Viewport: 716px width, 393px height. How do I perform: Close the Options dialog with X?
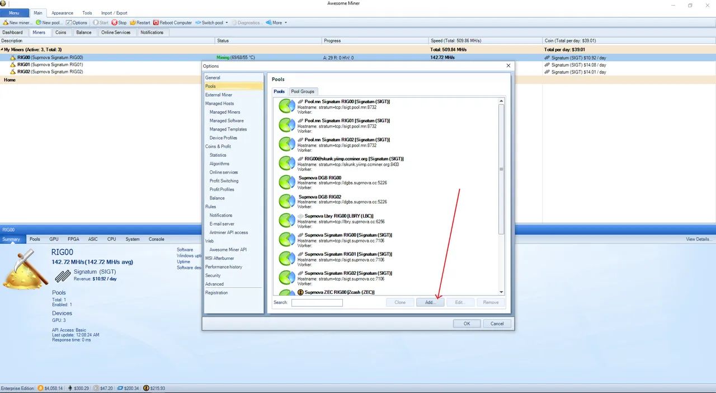pos(508,65)
